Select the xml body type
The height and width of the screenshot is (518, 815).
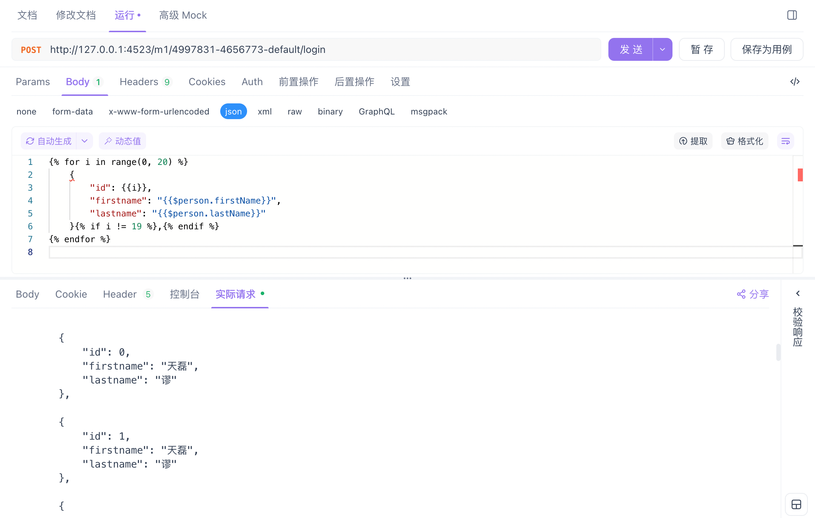click(x=265, y=111)
